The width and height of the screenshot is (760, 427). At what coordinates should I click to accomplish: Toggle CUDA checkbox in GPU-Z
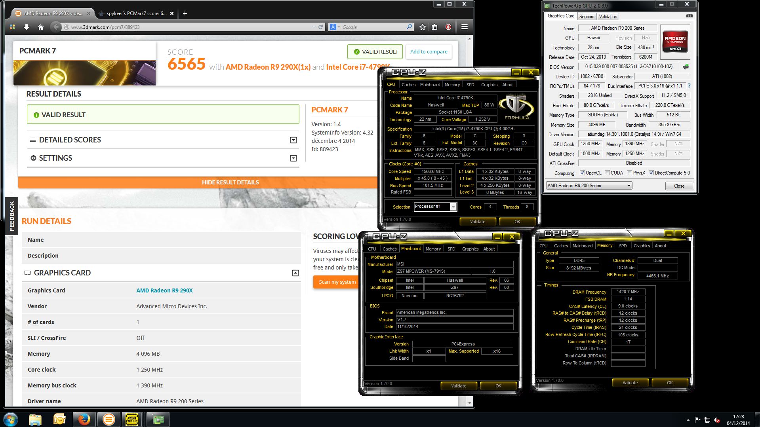(x=607, y=173)
